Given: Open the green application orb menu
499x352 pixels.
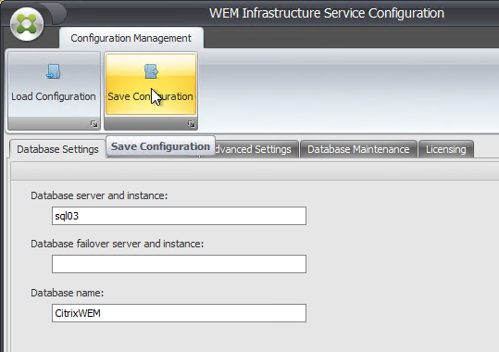Looking at the screenshot, I should click(x=27, y=24).
